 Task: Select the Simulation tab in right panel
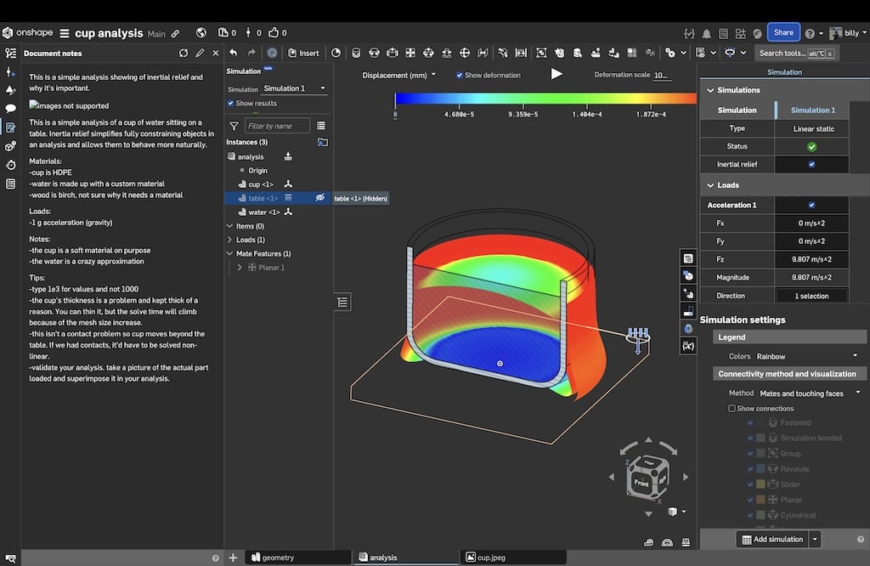tap(784, 72)
